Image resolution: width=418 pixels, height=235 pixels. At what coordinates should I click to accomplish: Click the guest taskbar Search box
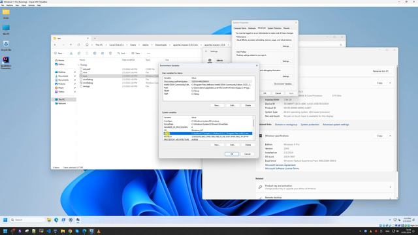coord(27,220)
